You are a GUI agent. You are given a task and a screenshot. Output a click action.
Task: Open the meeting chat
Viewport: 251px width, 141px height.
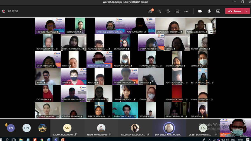click(159, 11)
